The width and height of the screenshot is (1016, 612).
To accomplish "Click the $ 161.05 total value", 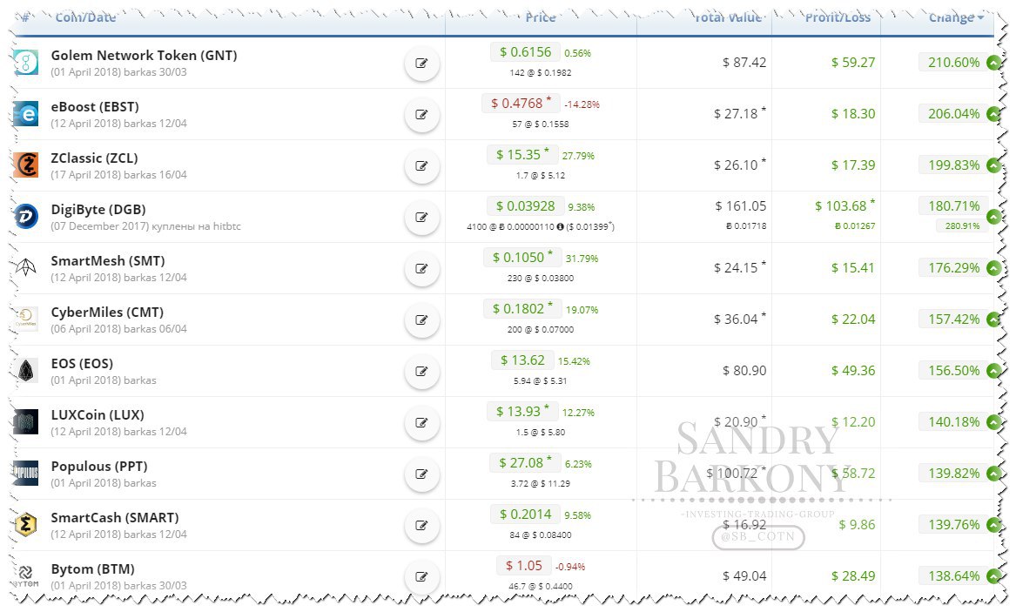I will 741,206.
